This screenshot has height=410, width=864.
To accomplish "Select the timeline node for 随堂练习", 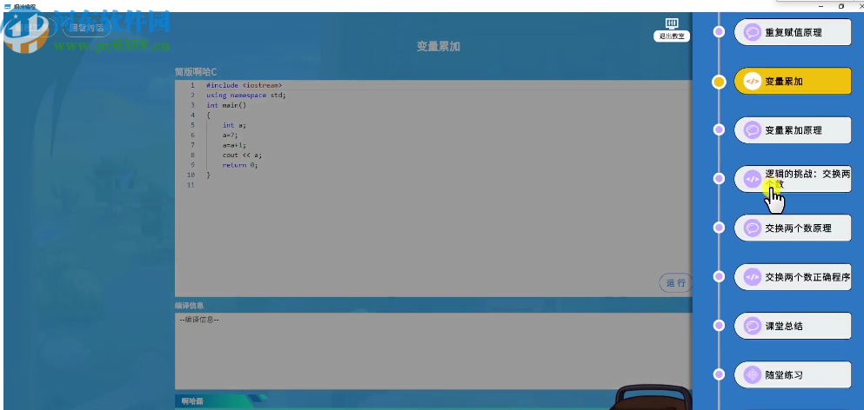I will click(719, 374).
